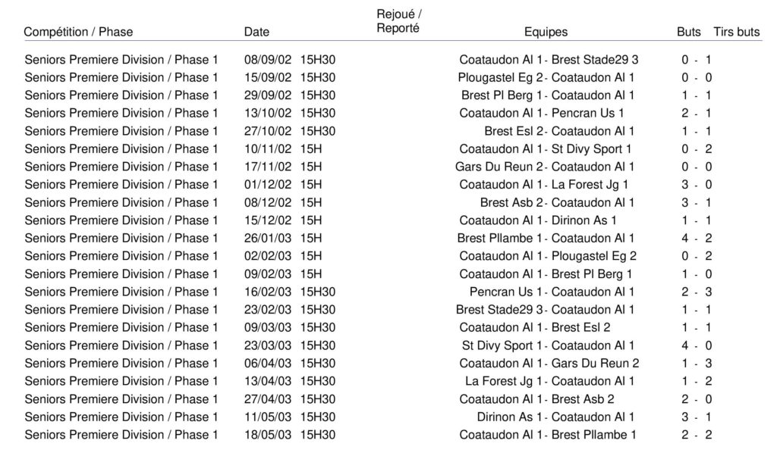Click the Coataudon Al 1 - Pencran Us 1 match
This screenshot has height=453, width=777.
tap(542, 113)
